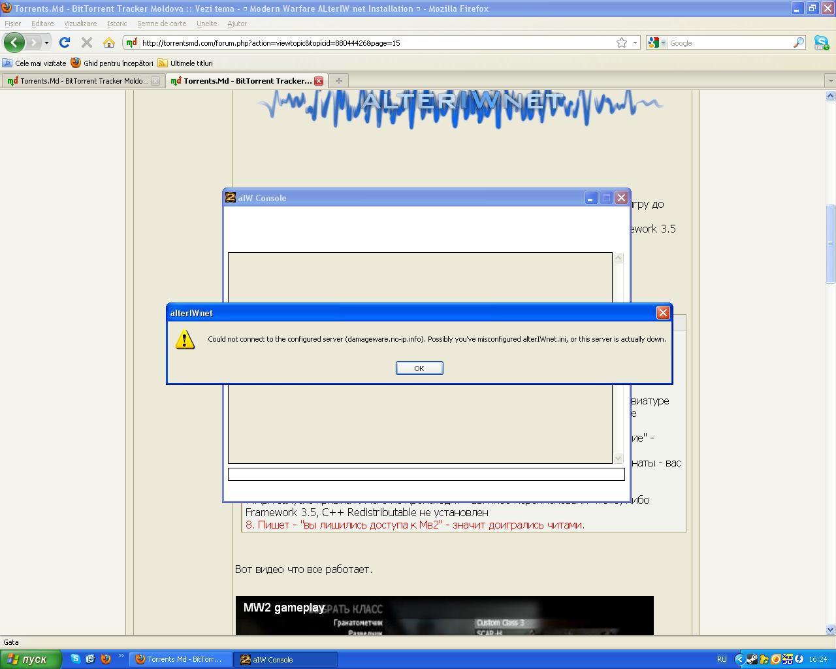Bookmark this page with the star icon

pyautogui.click(x=622, y=42)
